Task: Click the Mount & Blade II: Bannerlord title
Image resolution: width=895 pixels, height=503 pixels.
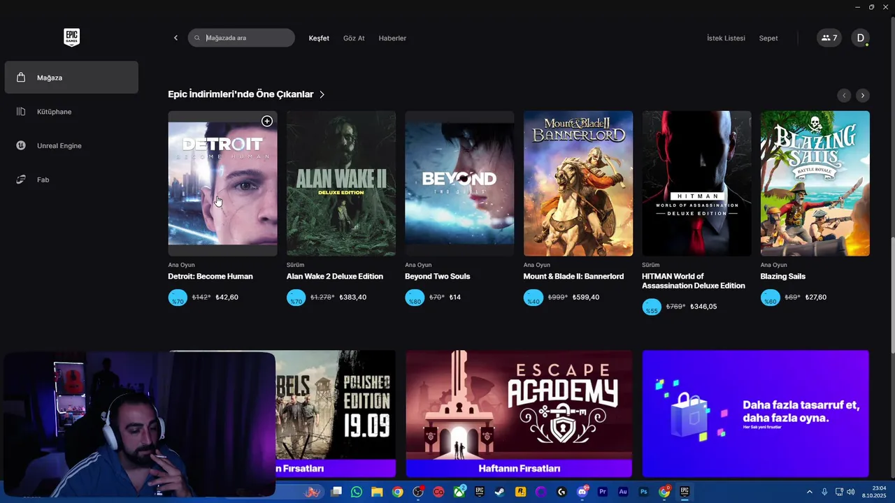Action: pyautogui.click(x=573, y=277)
